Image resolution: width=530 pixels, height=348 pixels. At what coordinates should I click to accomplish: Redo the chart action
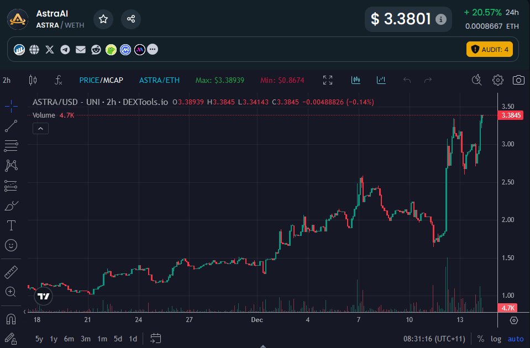tap(428, 80)
